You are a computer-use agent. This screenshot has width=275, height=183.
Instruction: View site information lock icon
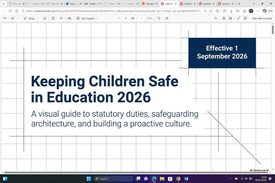pyautogui.click(x=23, y=11)
